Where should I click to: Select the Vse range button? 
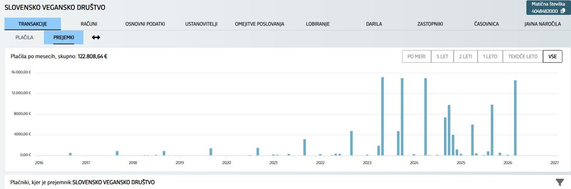click(x=552, y=56)
